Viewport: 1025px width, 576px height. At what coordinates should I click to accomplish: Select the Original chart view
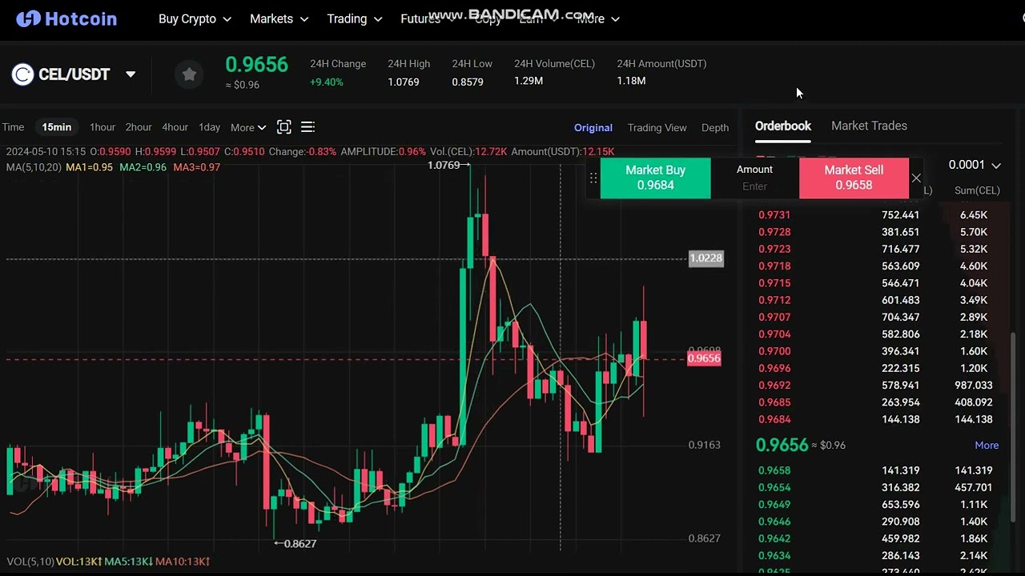593,127
